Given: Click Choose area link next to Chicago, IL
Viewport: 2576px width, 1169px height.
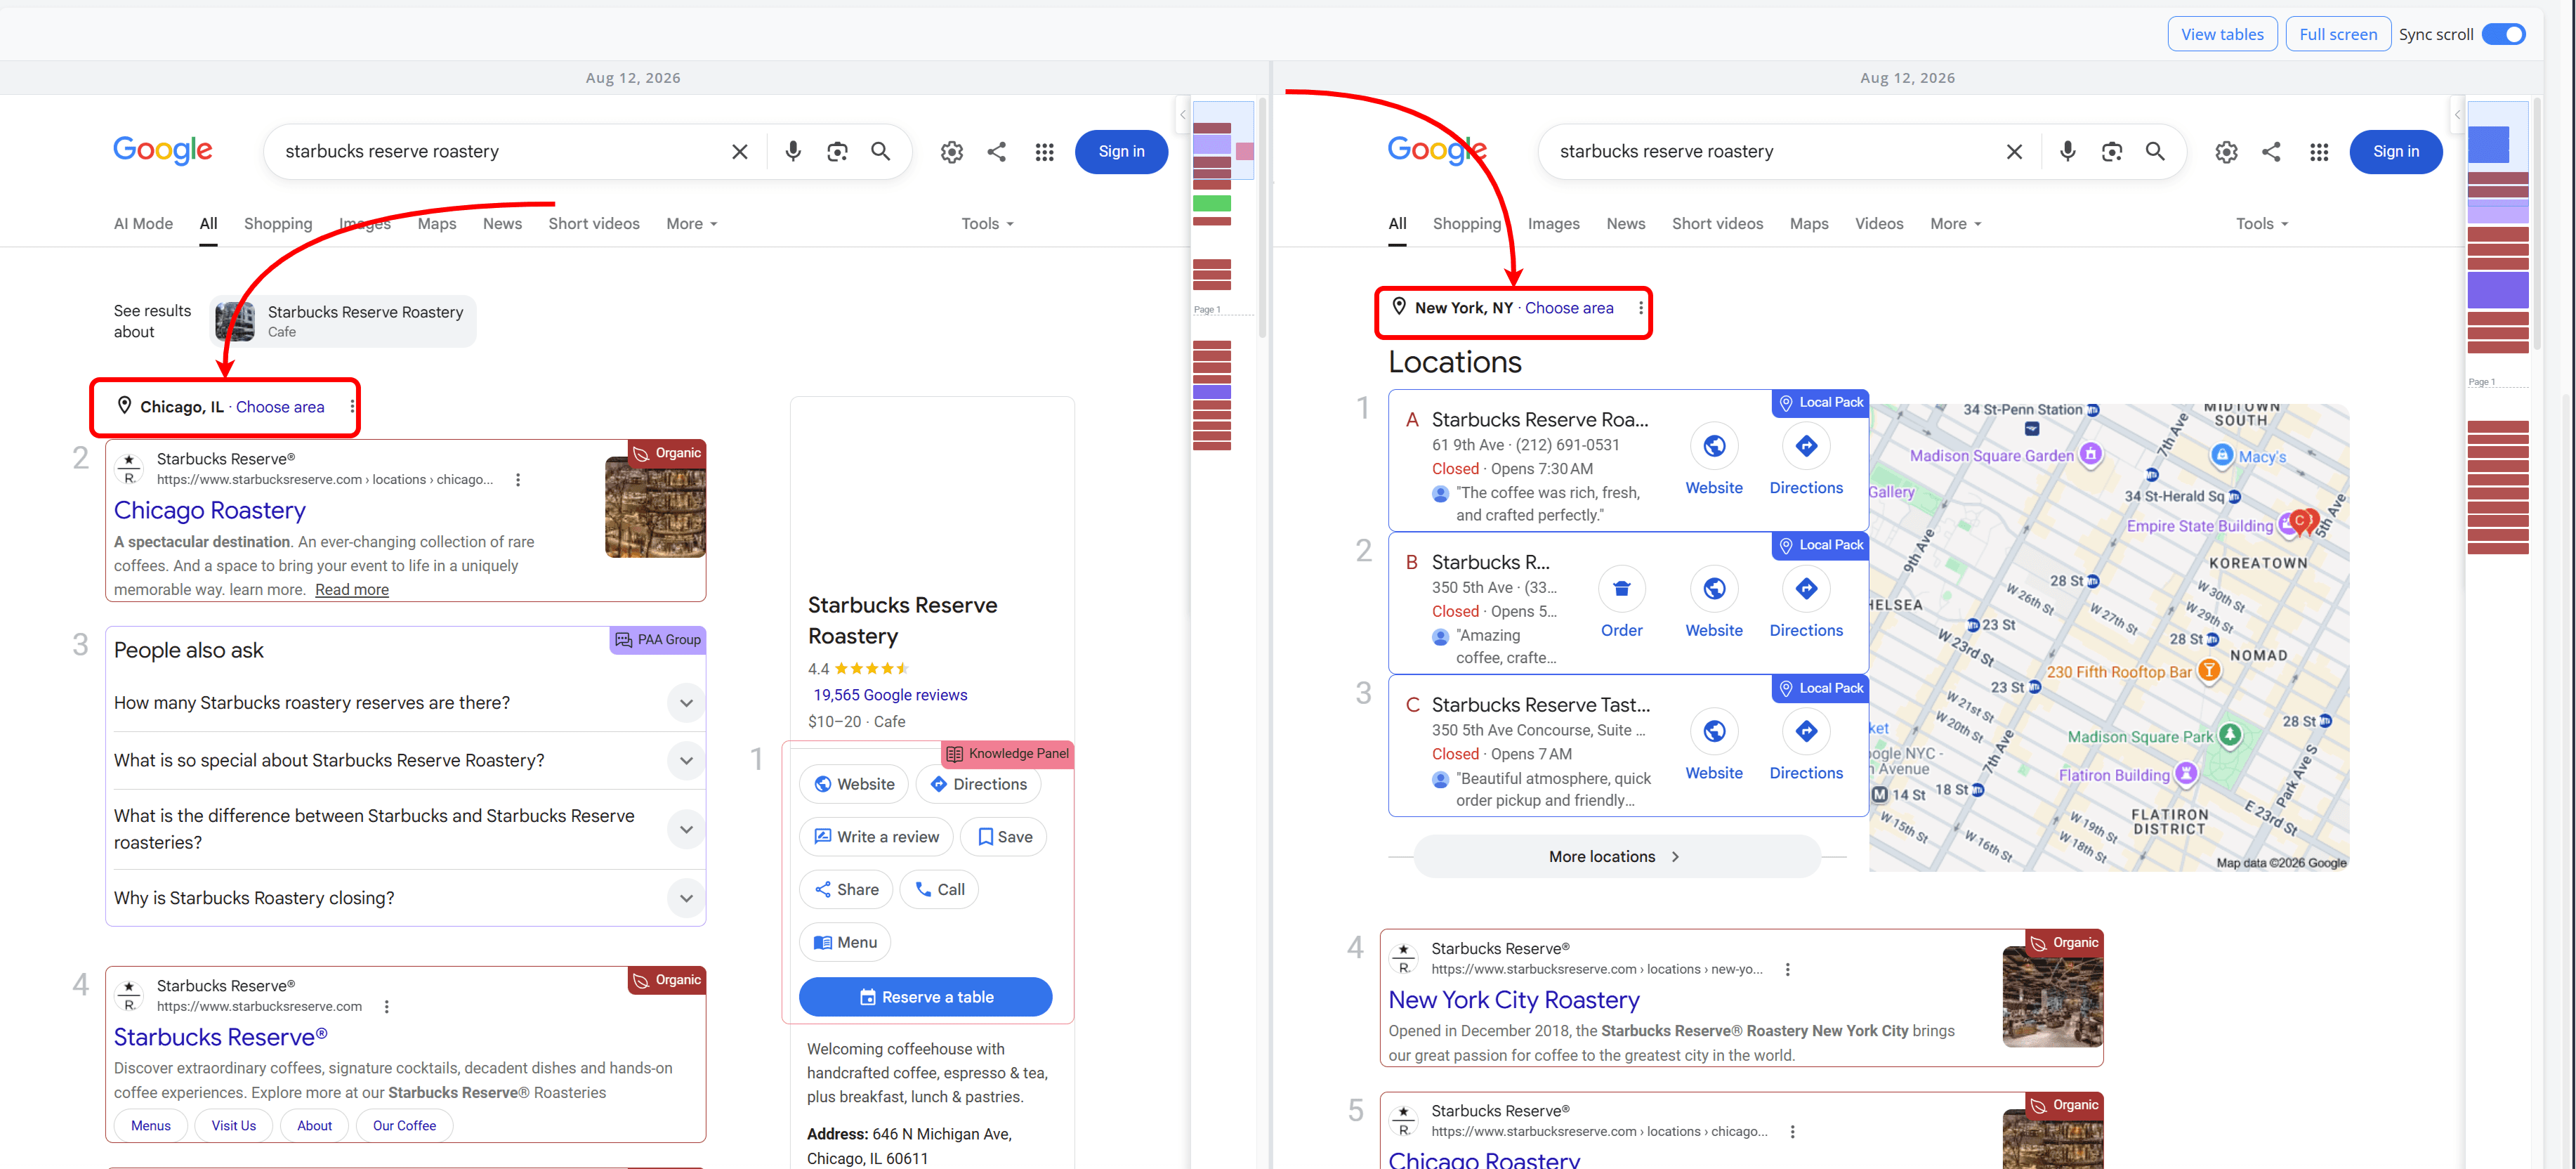Looking at the screenshot, I should click(x=280, y=407).
